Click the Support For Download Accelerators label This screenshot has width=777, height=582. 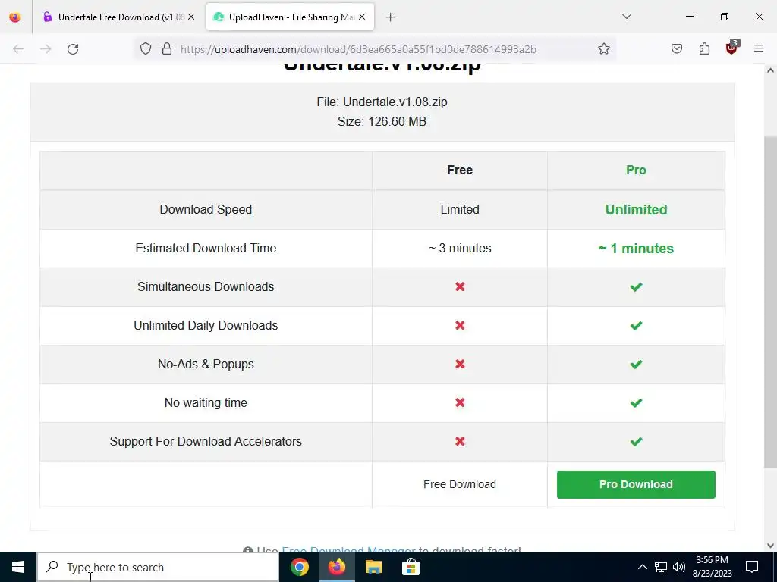206,441
